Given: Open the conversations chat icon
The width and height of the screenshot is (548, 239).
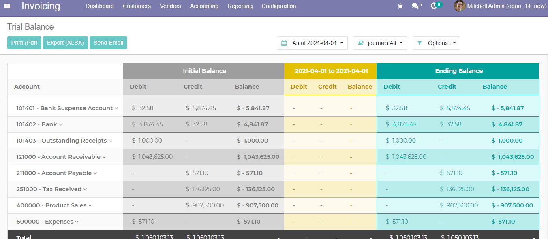Looking at the screenshot, I should coord(415,6).
